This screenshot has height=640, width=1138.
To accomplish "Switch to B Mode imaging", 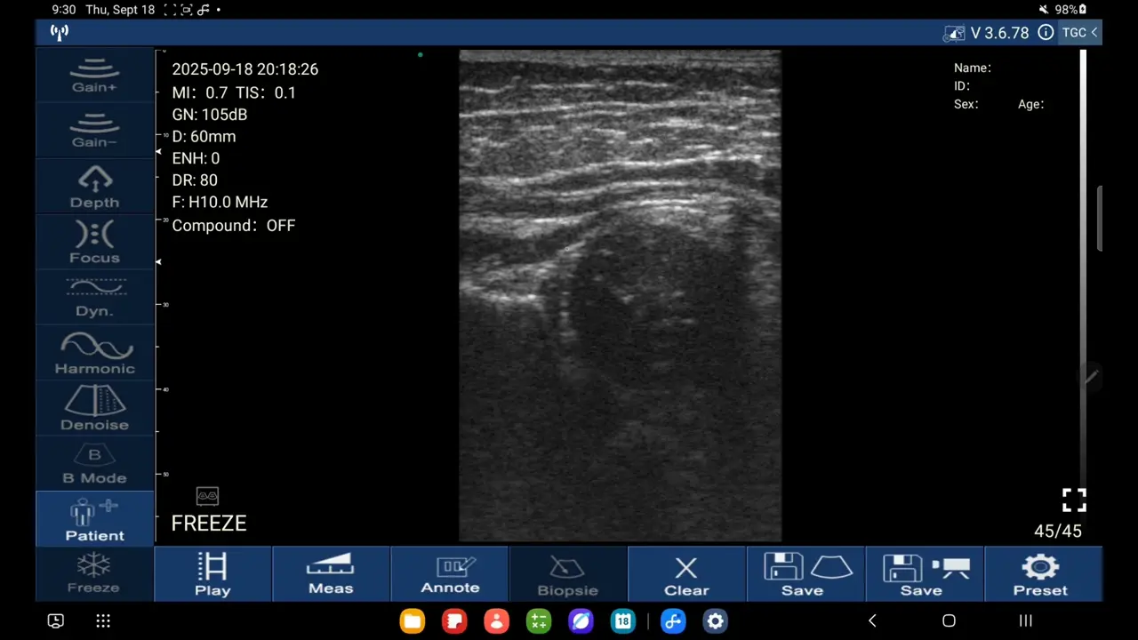I will (94, 463).
